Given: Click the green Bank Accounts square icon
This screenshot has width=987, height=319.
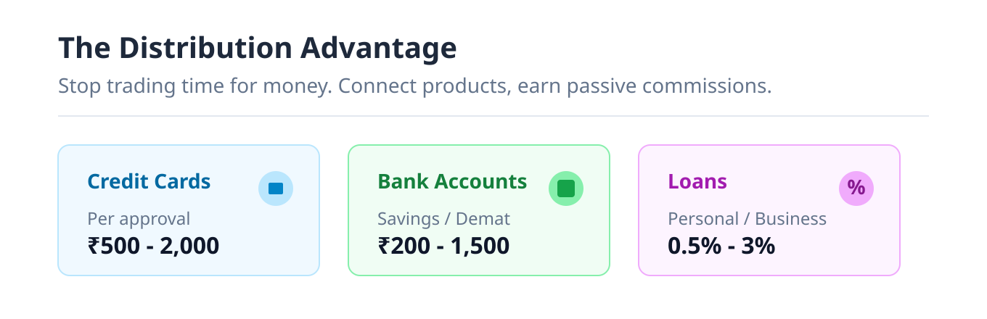Looking at the screenshot, I should click(566, 188).
